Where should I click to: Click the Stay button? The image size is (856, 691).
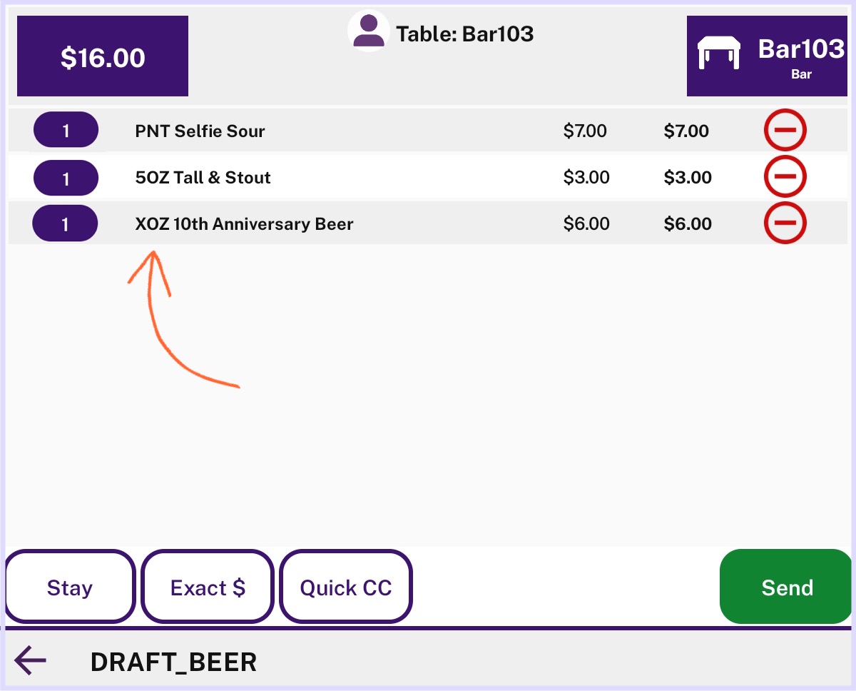click(x=70, y=587)
